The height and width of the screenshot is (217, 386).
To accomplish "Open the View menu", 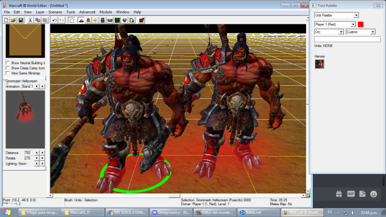I will 28,12.
